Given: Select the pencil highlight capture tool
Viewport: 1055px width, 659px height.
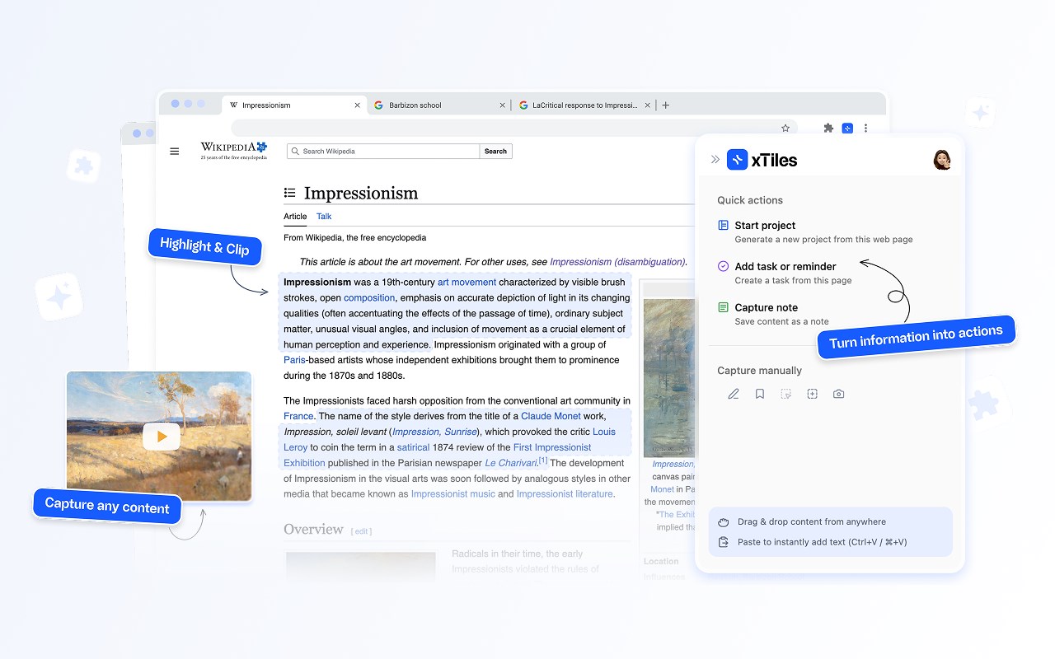Looking at the screenshot, I should tap(734, 394).
